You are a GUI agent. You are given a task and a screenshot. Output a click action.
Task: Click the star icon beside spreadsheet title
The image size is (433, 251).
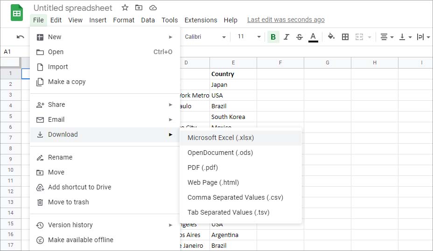tap(125, 8)
